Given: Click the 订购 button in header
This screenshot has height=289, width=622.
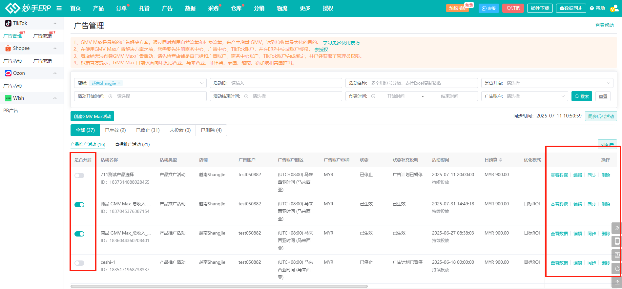Looking at the screenshot, I should [x=513, y=8].
